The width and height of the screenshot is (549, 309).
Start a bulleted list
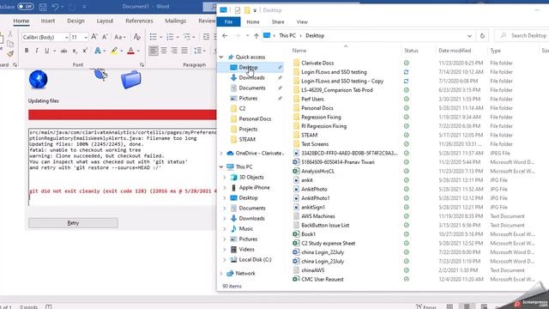pos(153,37)
